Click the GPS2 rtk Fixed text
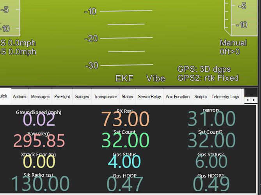The image size is (261, 195). click(x=208, y=78)
